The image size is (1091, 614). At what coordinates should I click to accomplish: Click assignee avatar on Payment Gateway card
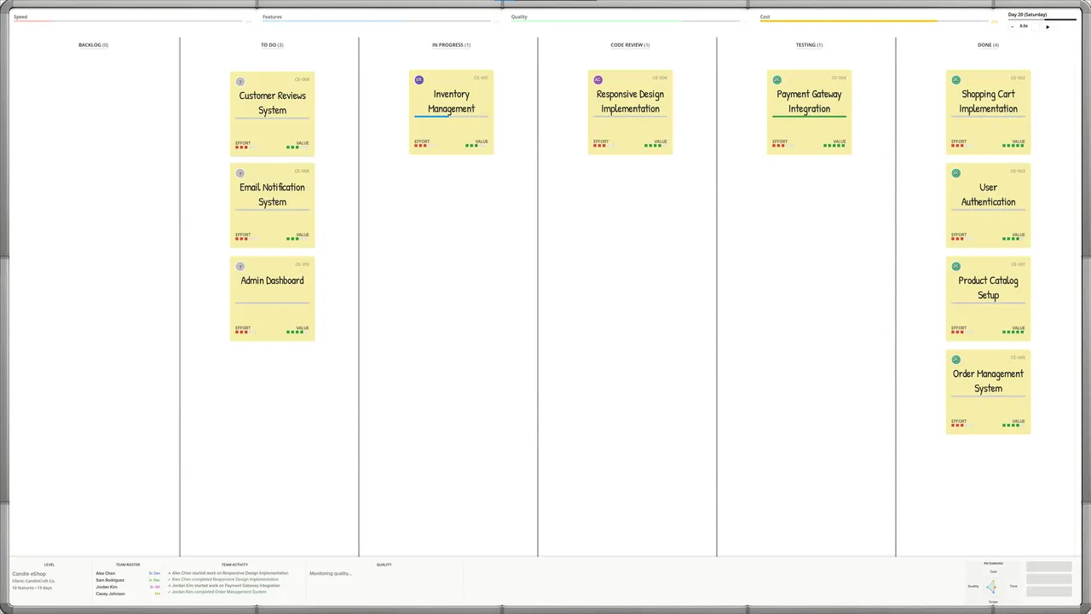point(776,80)
